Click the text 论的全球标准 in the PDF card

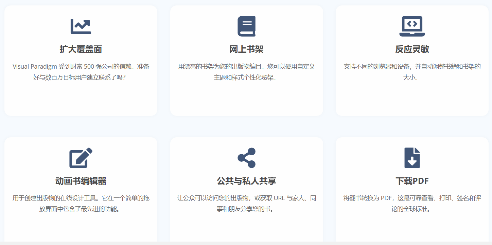(412, 209)
